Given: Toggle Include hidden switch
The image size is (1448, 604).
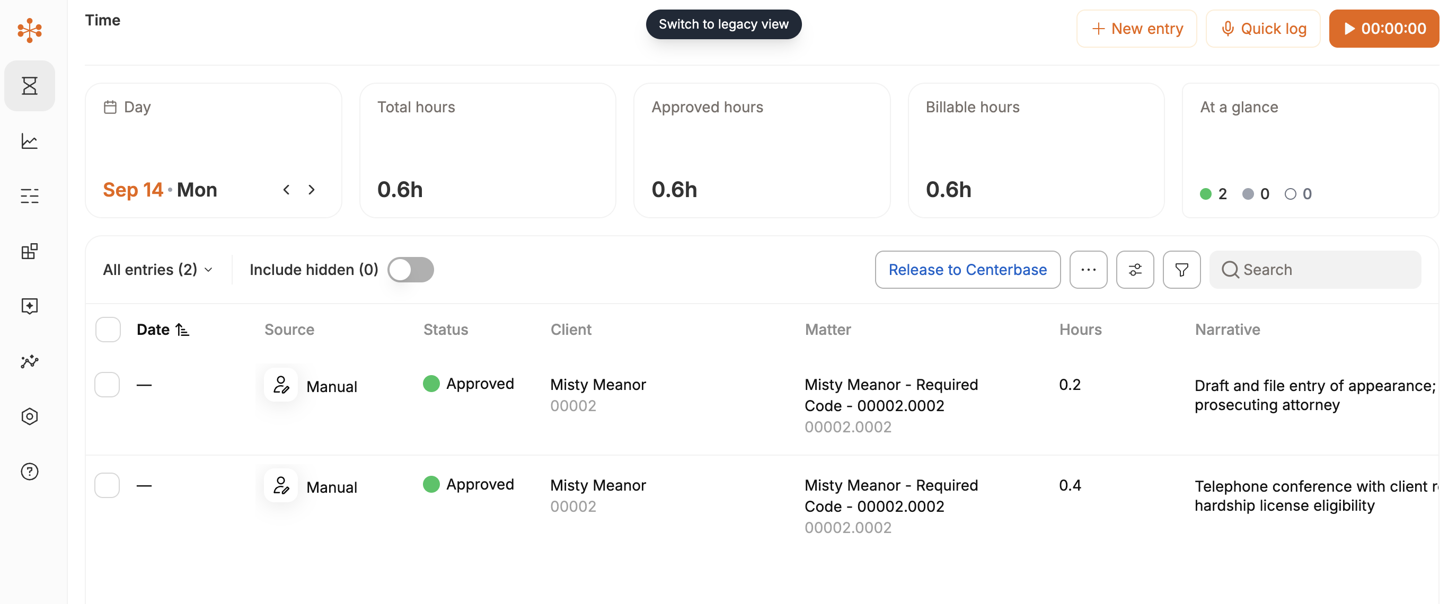Looking at the screenshot, I should [411, 270].
